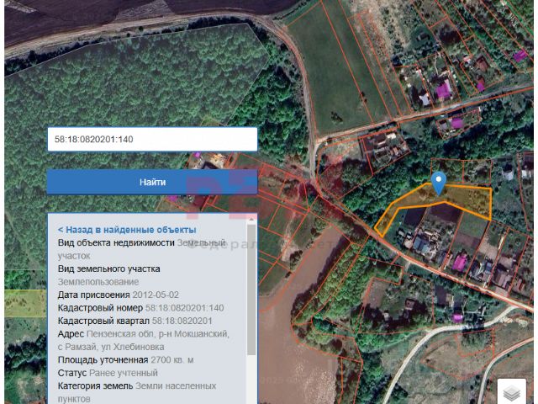Click the Категория земель row
538x404 pixels.
tap(137, 392)
